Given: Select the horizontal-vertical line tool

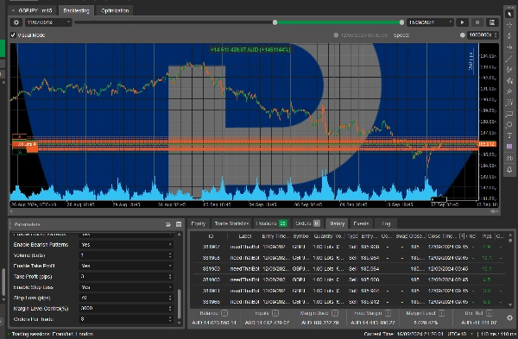Looking at the screenshot, I should point(509,47).
